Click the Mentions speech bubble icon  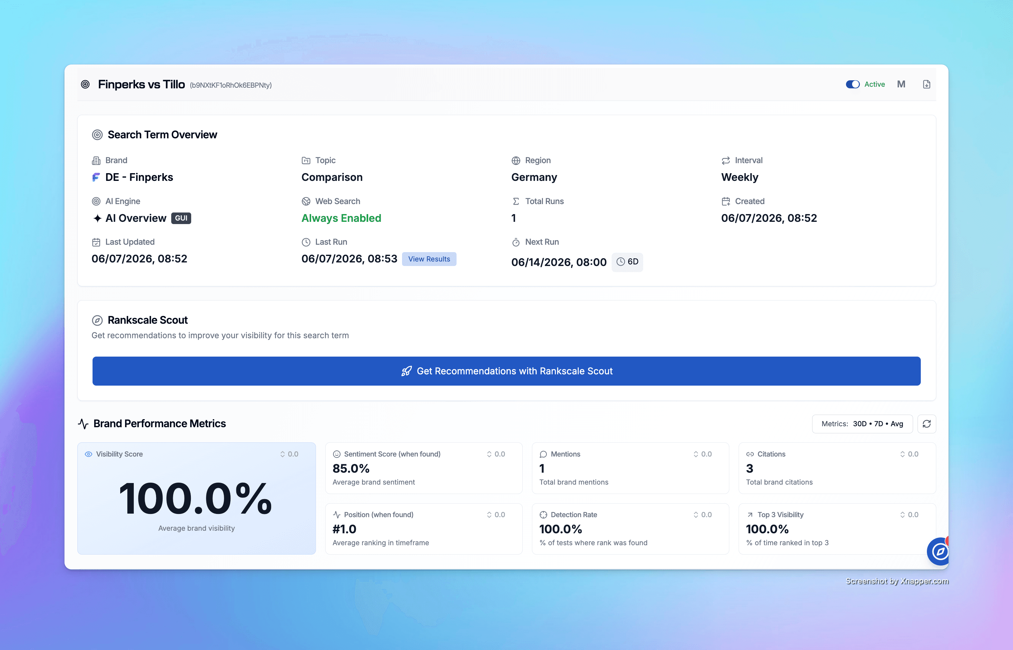[x=543, y=454]
